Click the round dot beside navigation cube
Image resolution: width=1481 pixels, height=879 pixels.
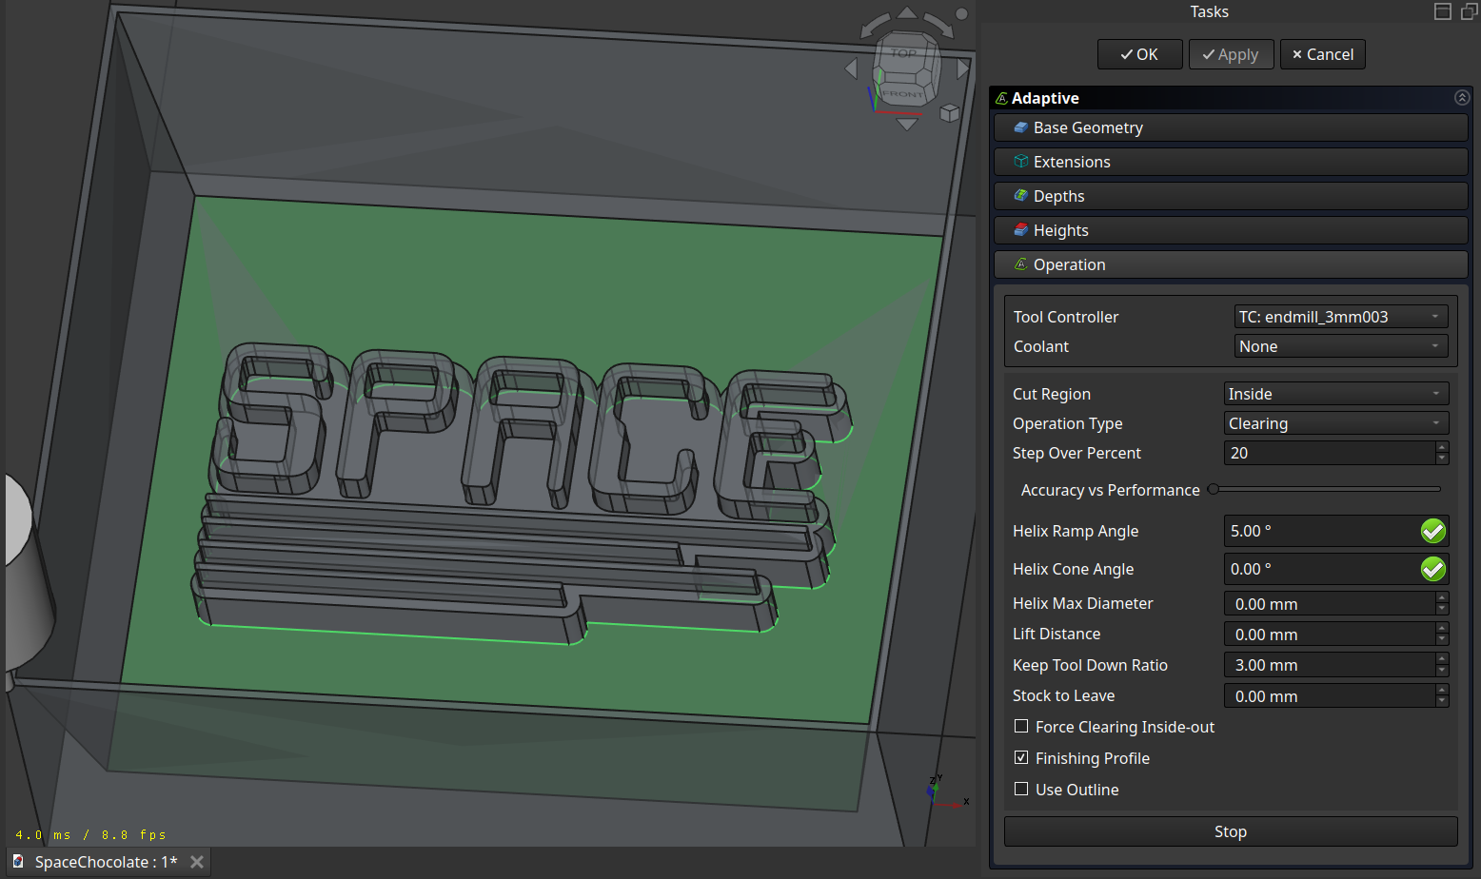click(961, 13)
